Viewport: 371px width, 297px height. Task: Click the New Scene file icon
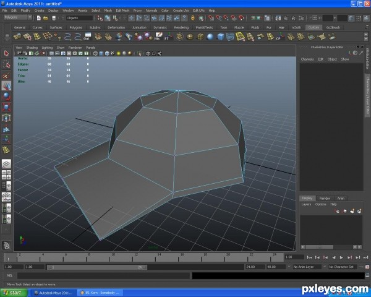(x=39, y=18)
